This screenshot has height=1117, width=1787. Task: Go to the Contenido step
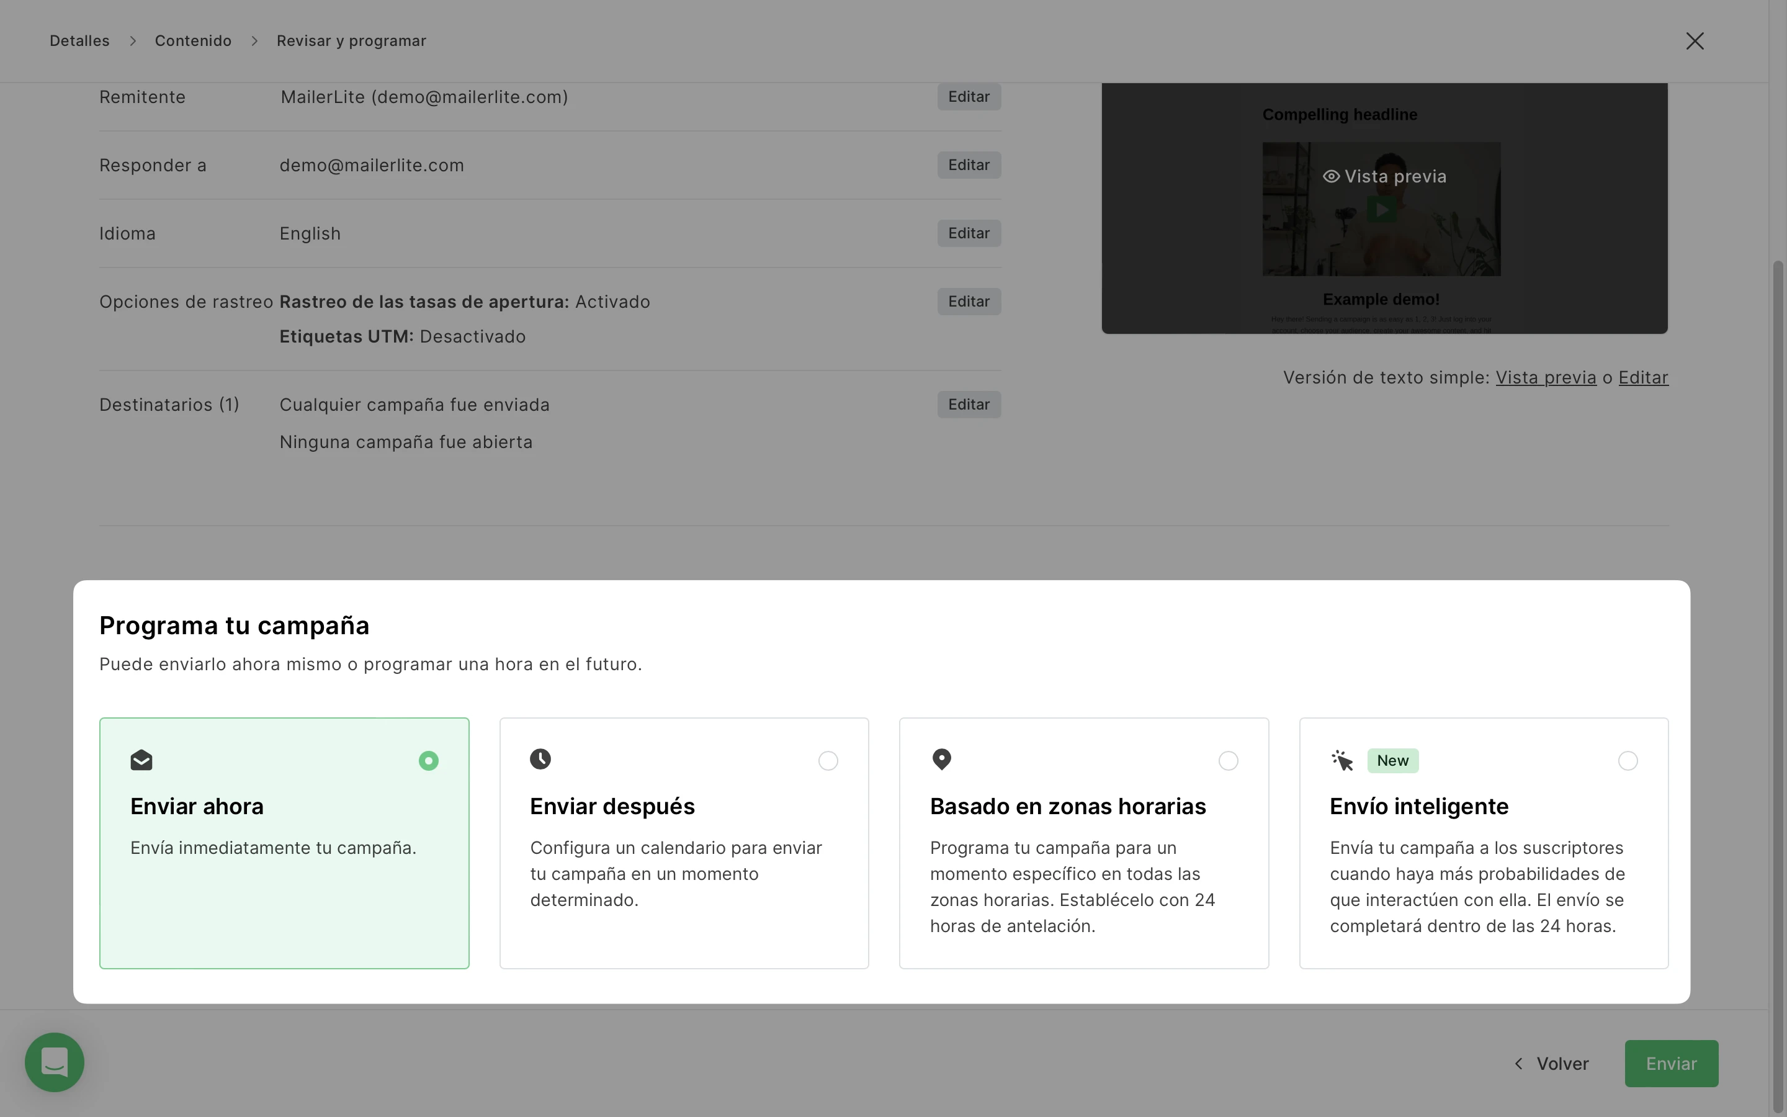[193, 42]
